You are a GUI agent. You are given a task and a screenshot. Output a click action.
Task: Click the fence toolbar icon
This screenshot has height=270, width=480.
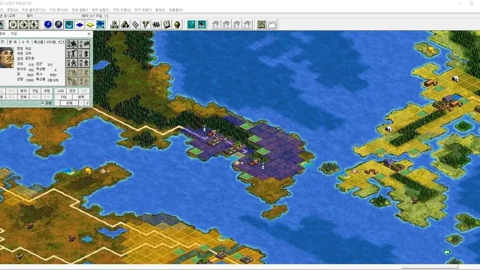point(156,24)
